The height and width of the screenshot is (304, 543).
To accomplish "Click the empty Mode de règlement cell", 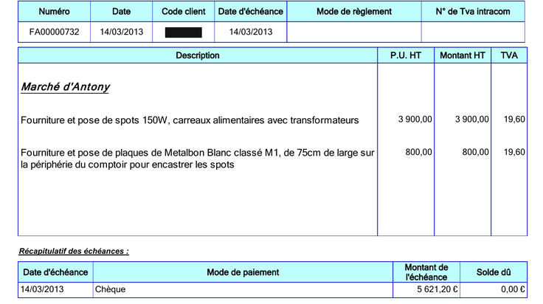I will [x=354, y=32].
